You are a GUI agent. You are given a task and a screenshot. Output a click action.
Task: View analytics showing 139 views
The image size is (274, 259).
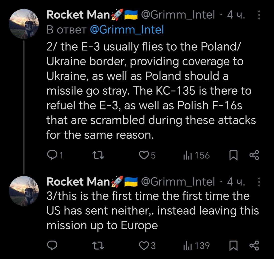pyautogui.click(x=196, y=246)
